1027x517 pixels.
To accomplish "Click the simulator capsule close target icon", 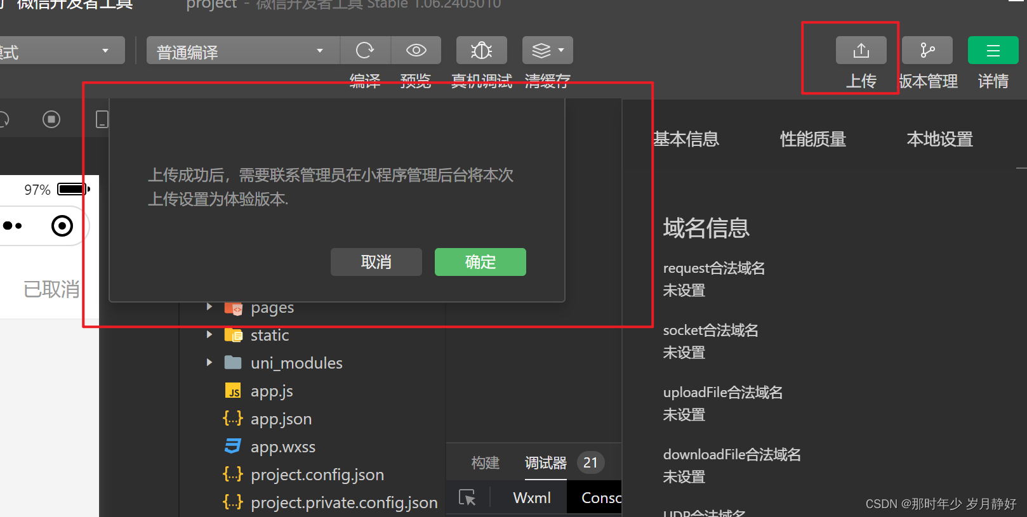I will tap(62, 226).
